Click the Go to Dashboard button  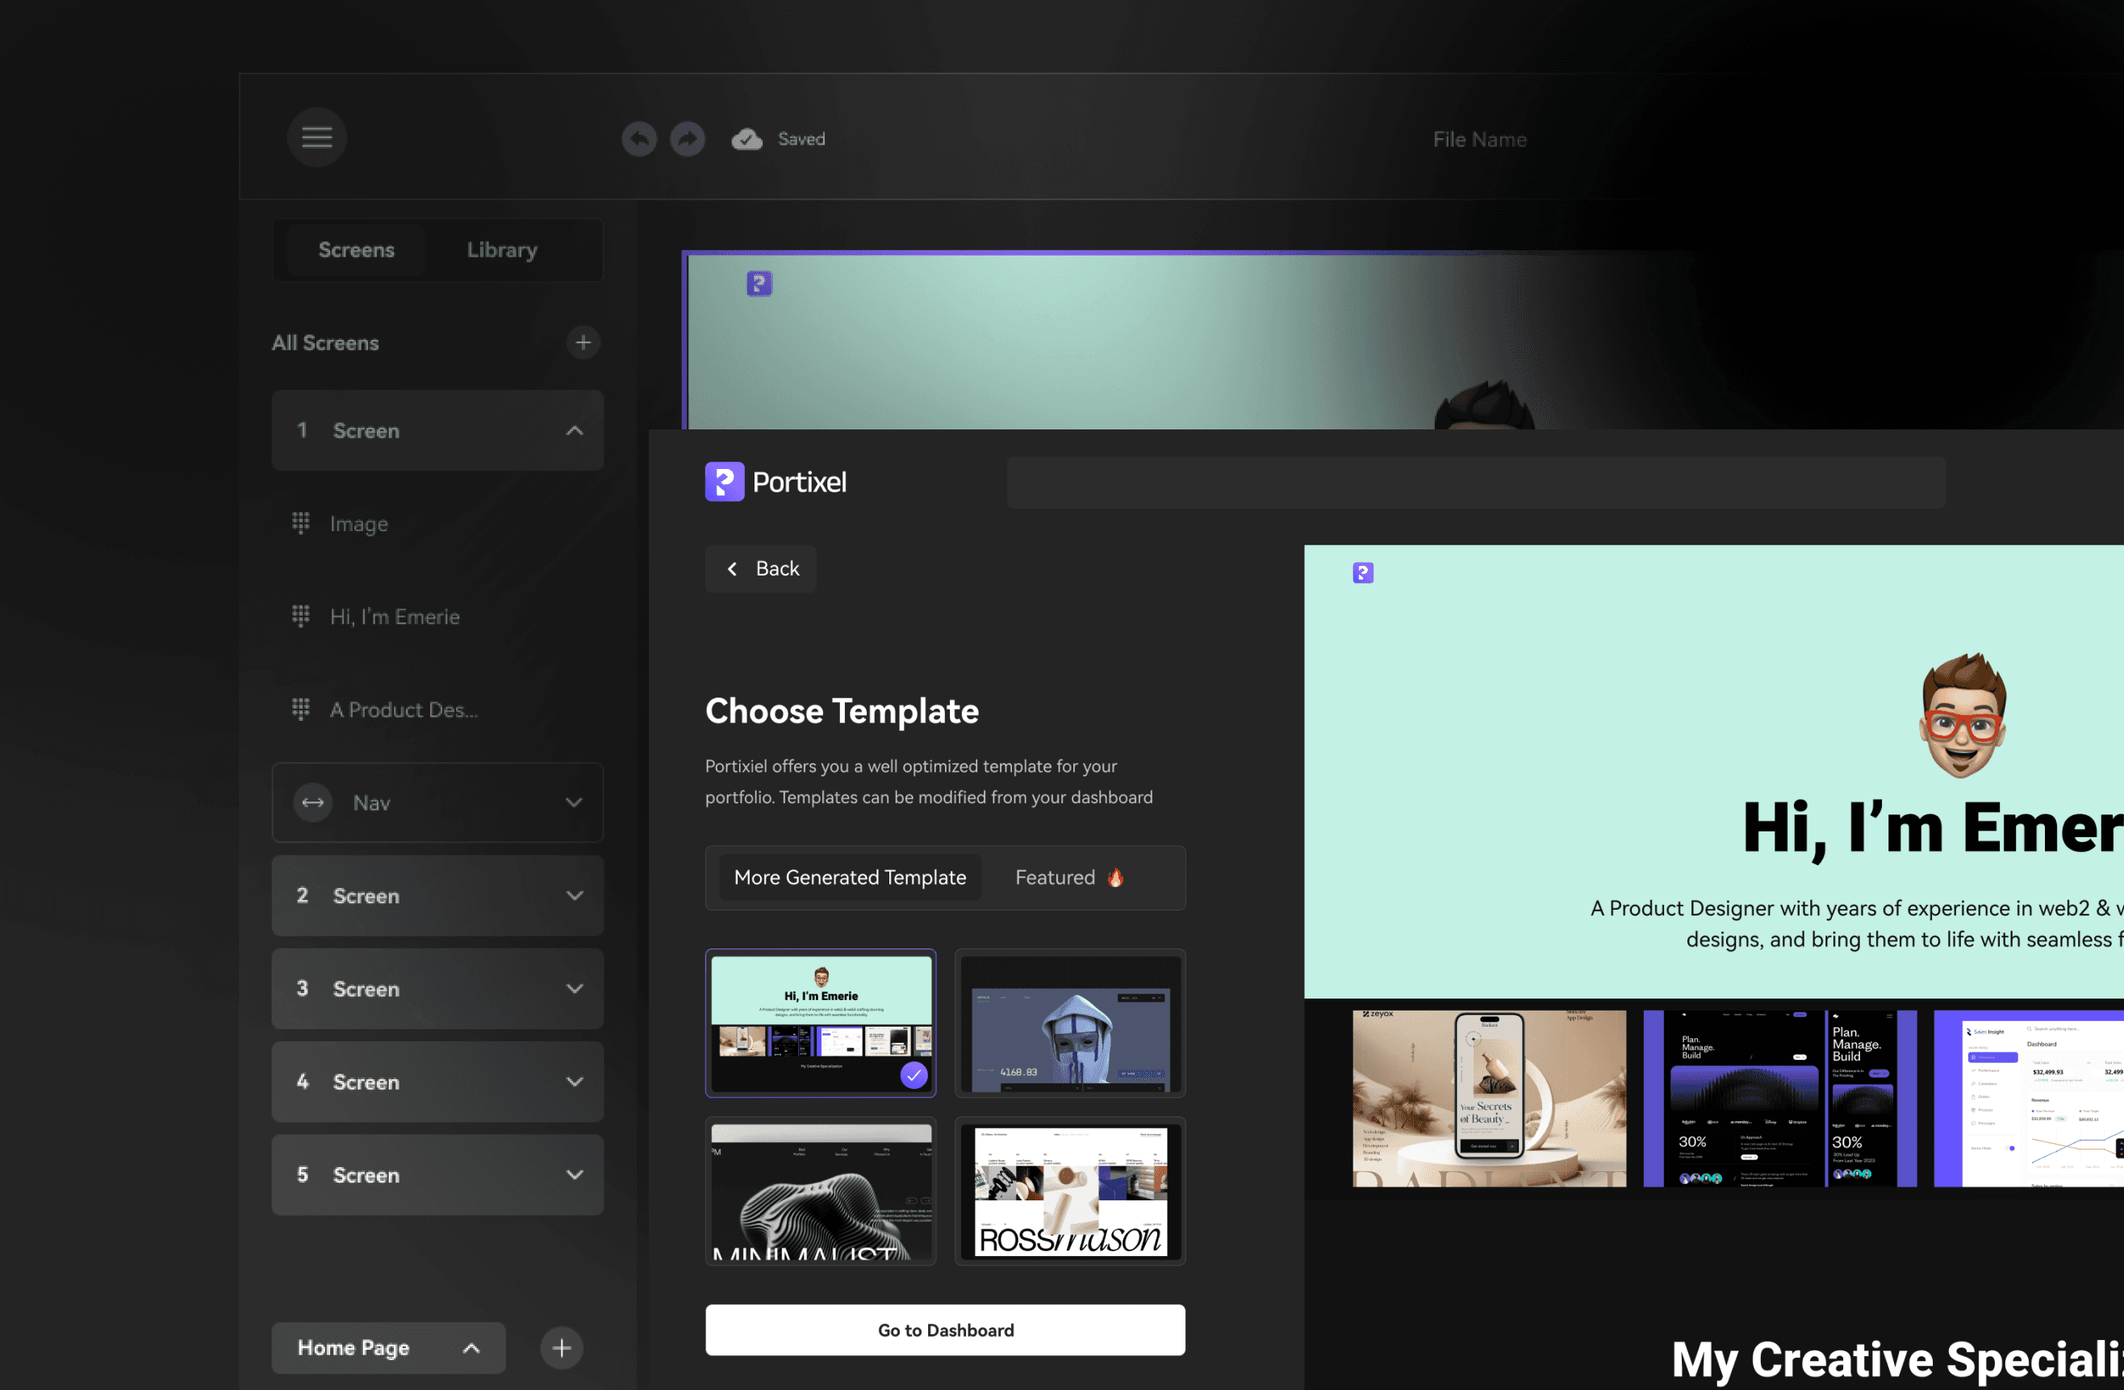[945, 1330]
